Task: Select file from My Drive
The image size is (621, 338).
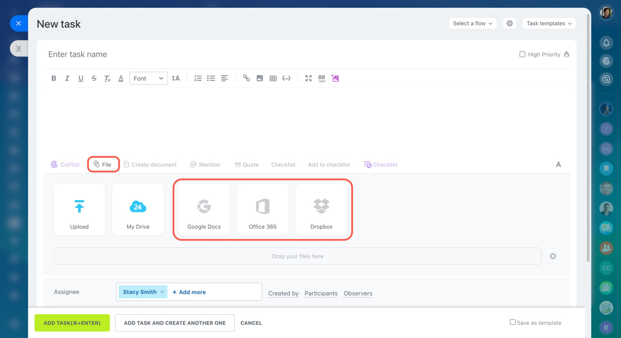Action: [x=138, y=210]
